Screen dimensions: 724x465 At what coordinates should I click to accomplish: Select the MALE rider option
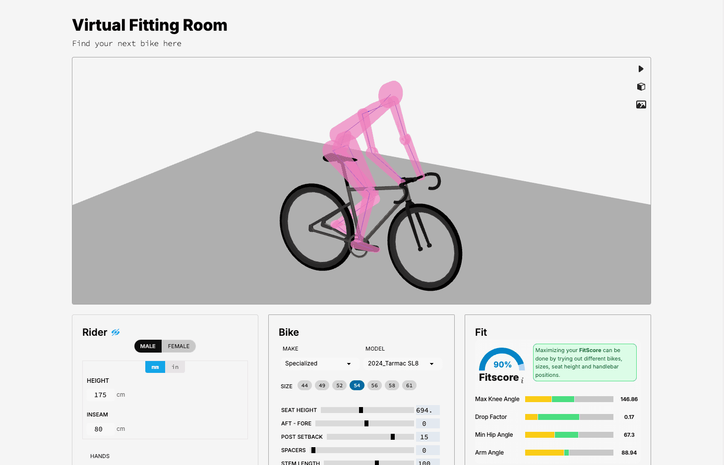pos(148,346)
